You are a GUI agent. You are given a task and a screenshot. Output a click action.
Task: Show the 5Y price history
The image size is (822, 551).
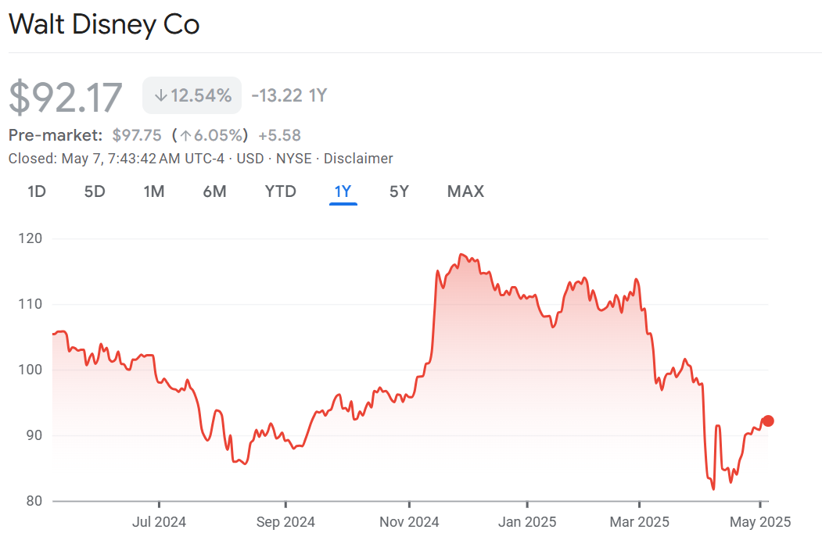coord(399,191)
